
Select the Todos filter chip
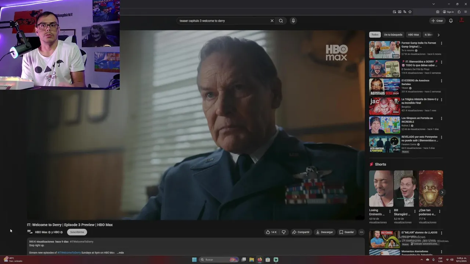(375, 35)
